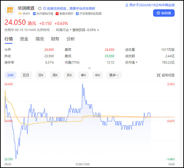Click the 最低 value 23.550

[110, 56]
